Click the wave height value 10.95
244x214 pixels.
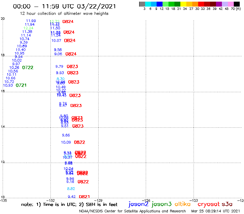19,53
